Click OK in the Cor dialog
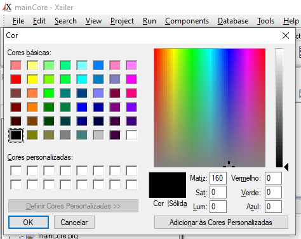Screen dimensions: 301x239 coord(29,223)
